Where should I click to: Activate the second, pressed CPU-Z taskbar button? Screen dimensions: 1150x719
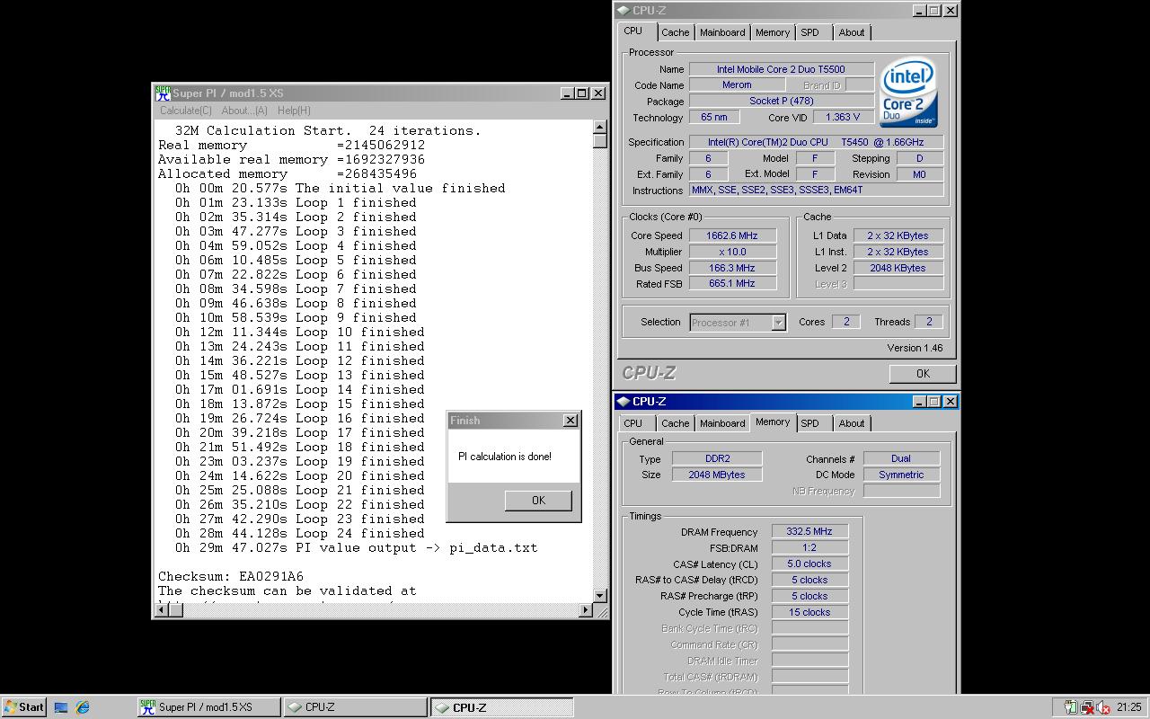501,707
